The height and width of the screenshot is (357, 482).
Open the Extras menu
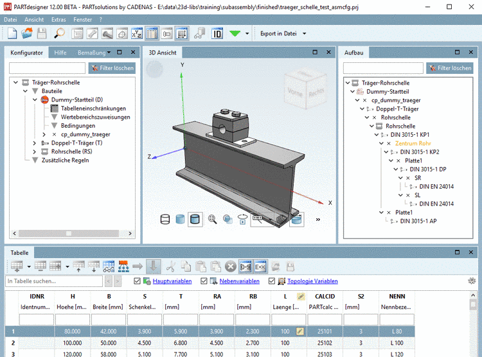[x=58, y=20]
